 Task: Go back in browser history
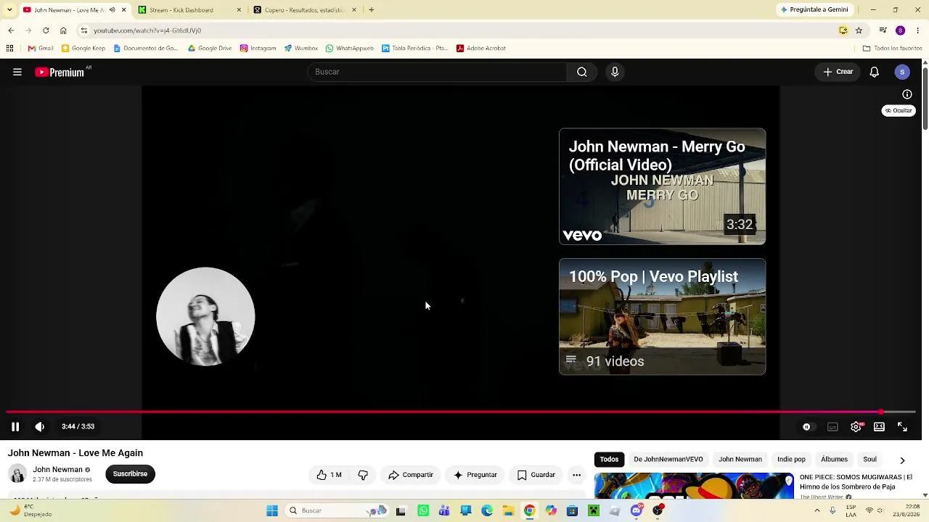click(x=11, y=30)
